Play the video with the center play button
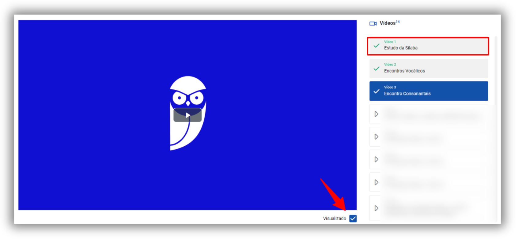 click(x=187, y=115)
